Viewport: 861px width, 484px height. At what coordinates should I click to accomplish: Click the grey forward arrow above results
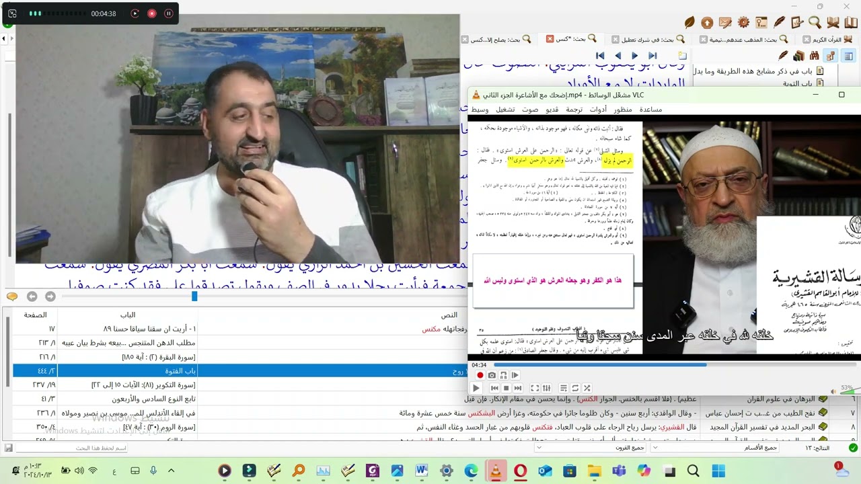[50, 296]
